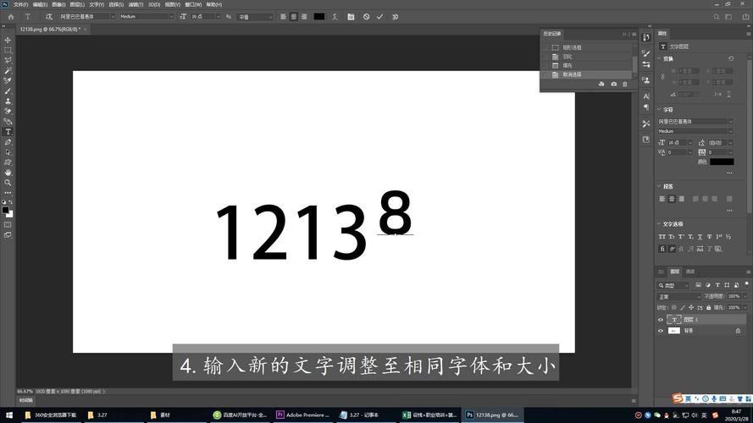Toggle text orientation icon in options bar
Image resolution: width=753 pixels, height=423 pixels.
point(49,17)
